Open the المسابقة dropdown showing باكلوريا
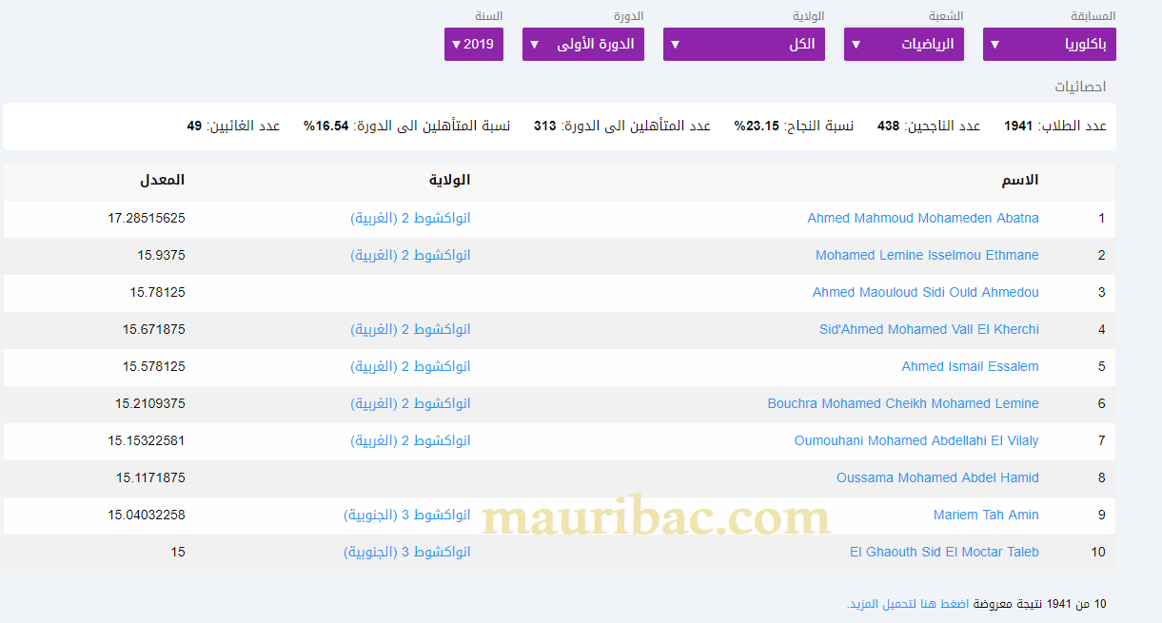 pos(1049,44)
